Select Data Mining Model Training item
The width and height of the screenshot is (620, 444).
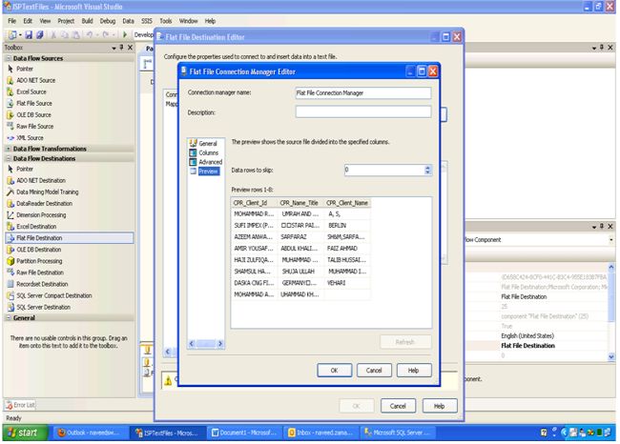47,192
